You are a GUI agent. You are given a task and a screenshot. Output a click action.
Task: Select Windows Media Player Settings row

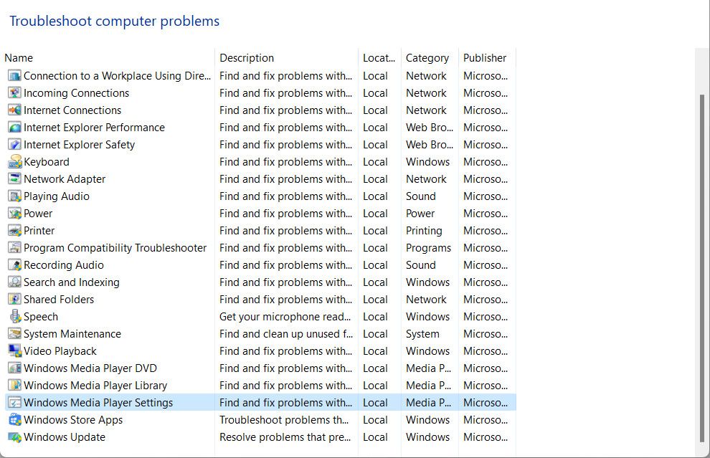click(98, 403)
